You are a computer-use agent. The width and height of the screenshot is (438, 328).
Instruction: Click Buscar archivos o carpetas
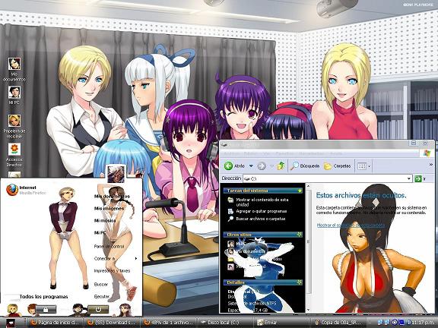click(257, 219)
